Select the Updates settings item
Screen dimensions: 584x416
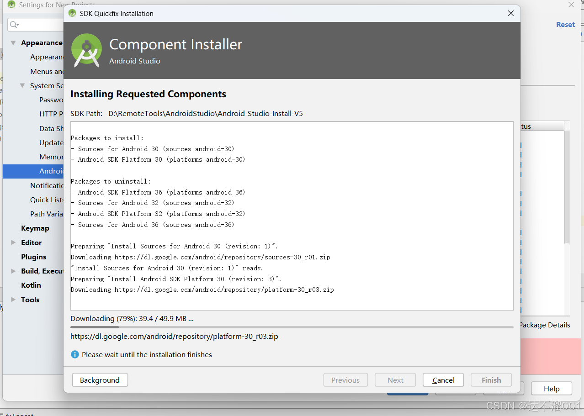pyautogui.click(x=51, y=142)
